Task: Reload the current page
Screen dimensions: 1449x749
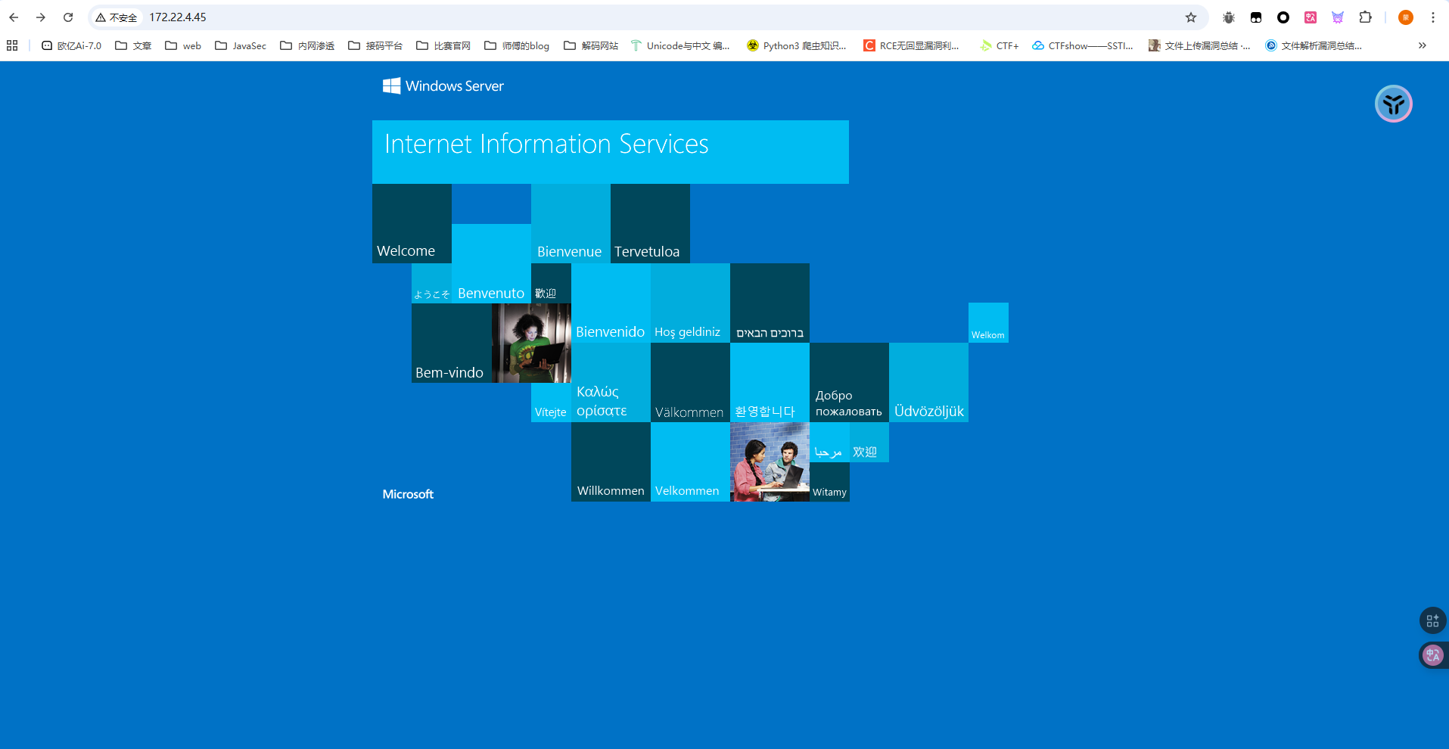Action: [x=68, y=17]
